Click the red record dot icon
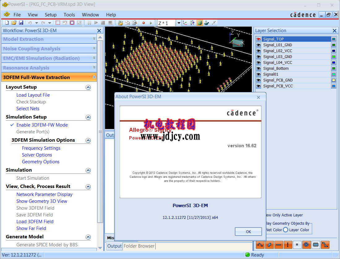The image size is (340, 259). [x=143, y=23]
